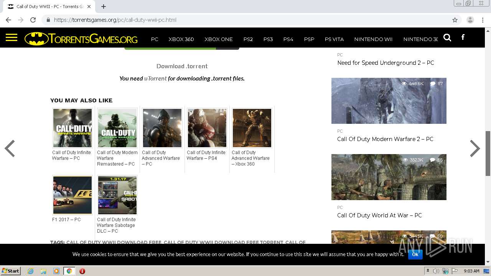Close the Call of Duty WWII tab
Viewport: 491px width, 276px height.
tap(89, 7)
